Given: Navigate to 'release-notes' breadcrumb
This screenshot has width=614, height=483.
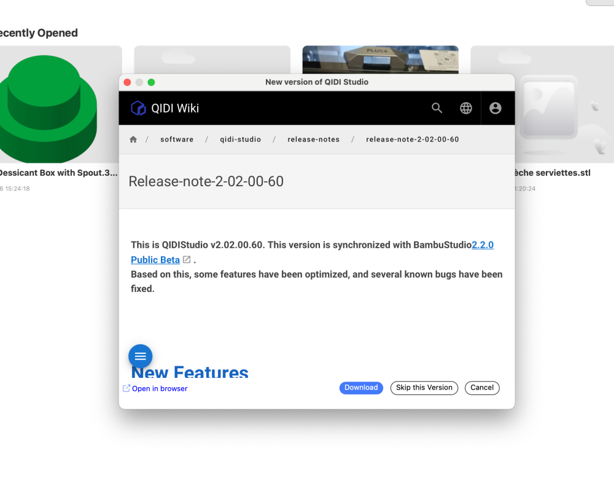Looking at the screenshot, I should pos(314,139).
